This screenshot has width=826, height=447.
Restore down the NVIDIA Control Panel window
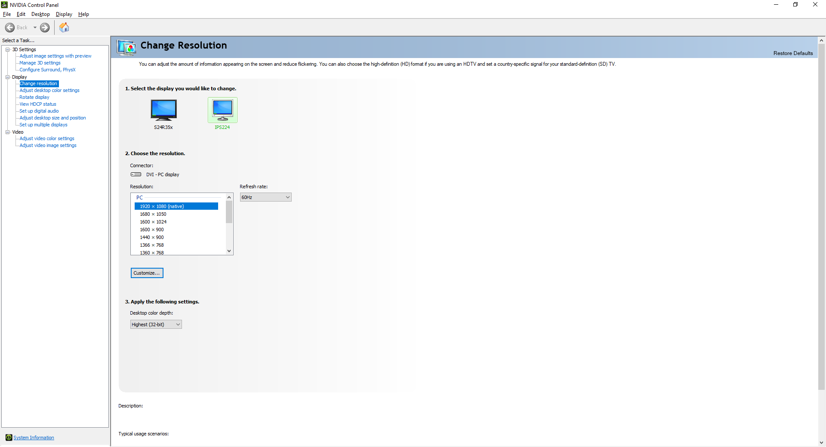[x=795, y=5]
